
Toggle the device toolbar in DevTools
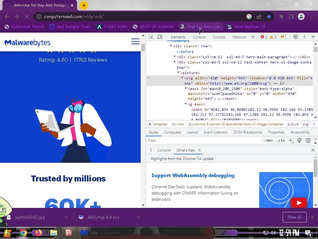point(160,37)
